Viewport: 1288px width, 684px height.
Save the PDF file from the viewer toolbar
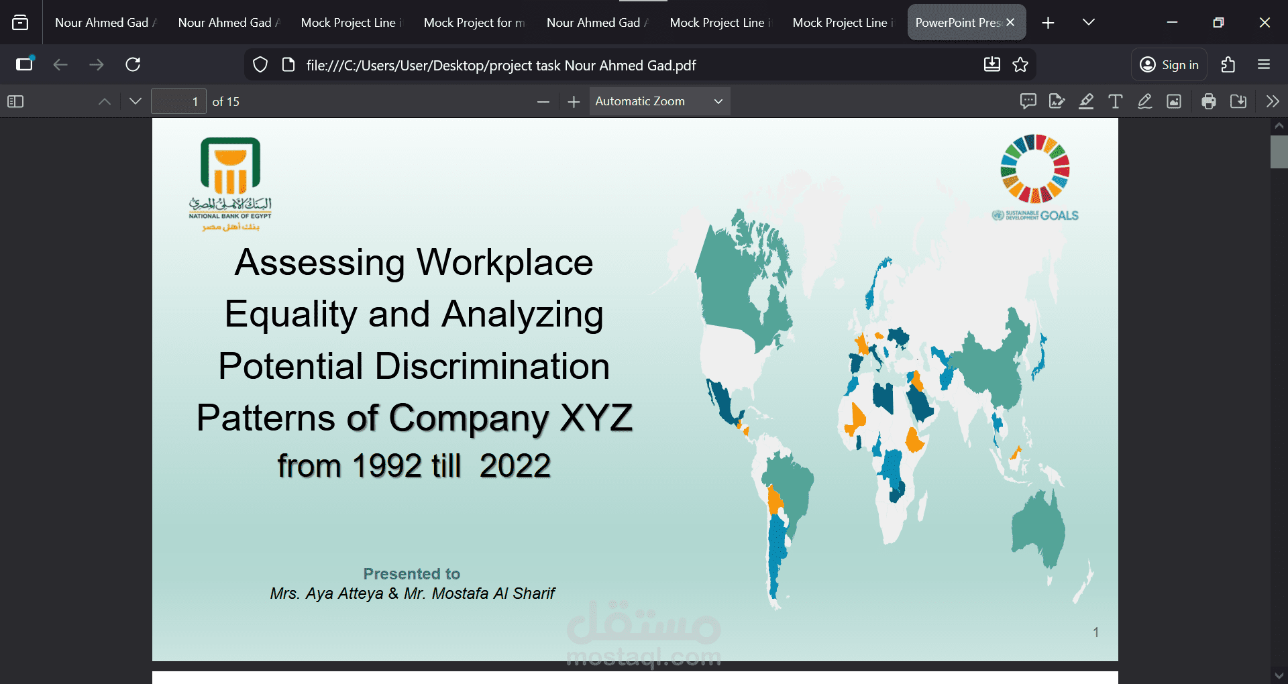[x=1238, y=101]
